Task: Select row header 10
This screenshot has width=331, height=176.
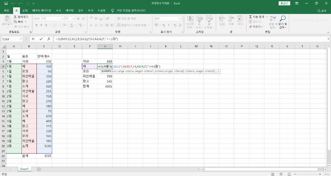Action: point(3,96)
